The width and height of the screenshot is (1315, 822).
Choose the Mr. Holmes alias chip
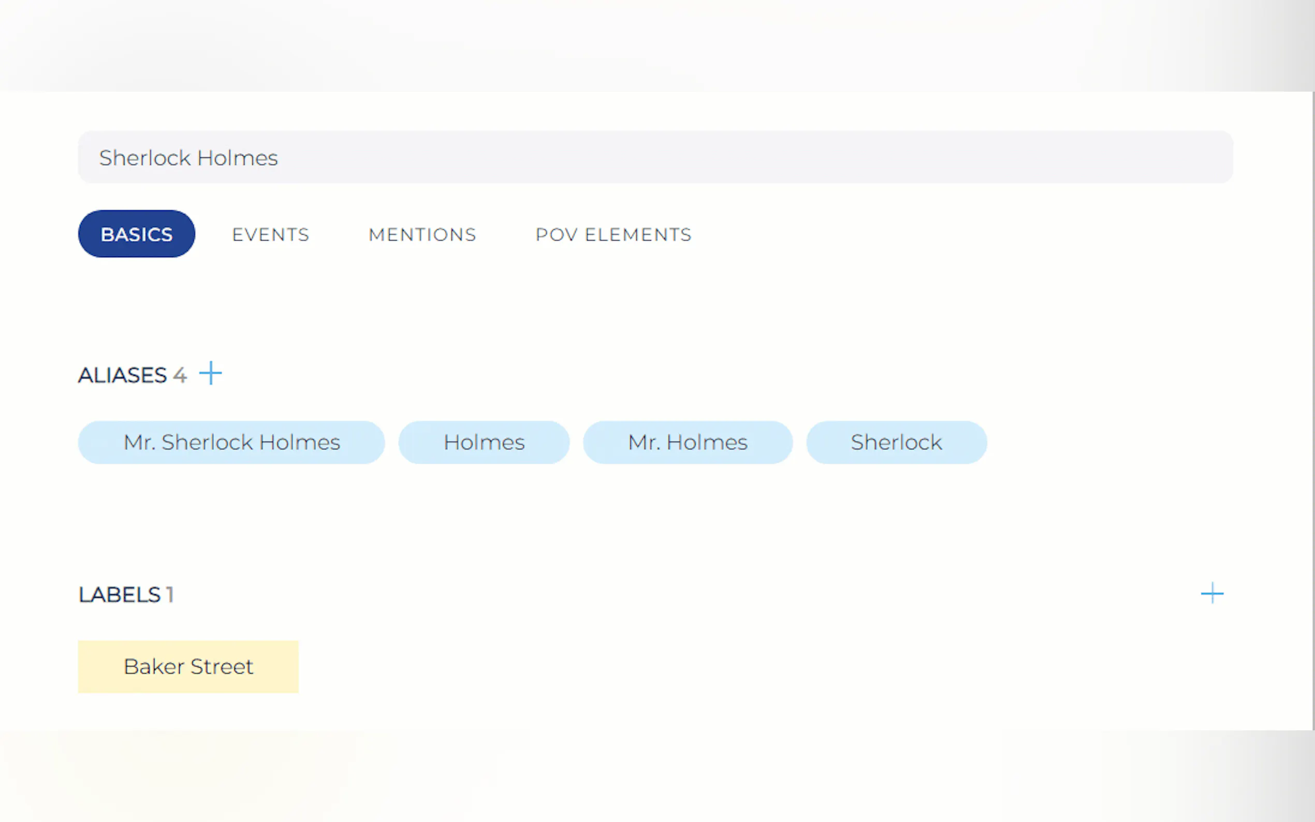688,443
